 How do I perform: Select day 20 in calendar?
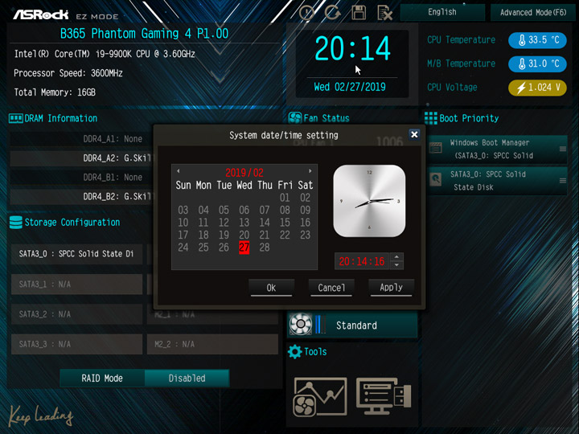tap(244, 235)
